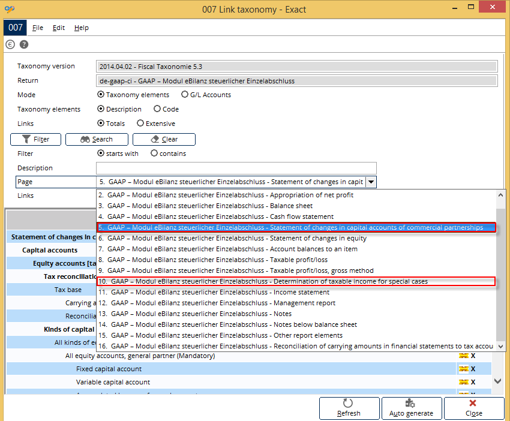This screenshot has width=510, height=421.
Task: Choose page 15 Other report elements
Action: [x=296, y=335]
